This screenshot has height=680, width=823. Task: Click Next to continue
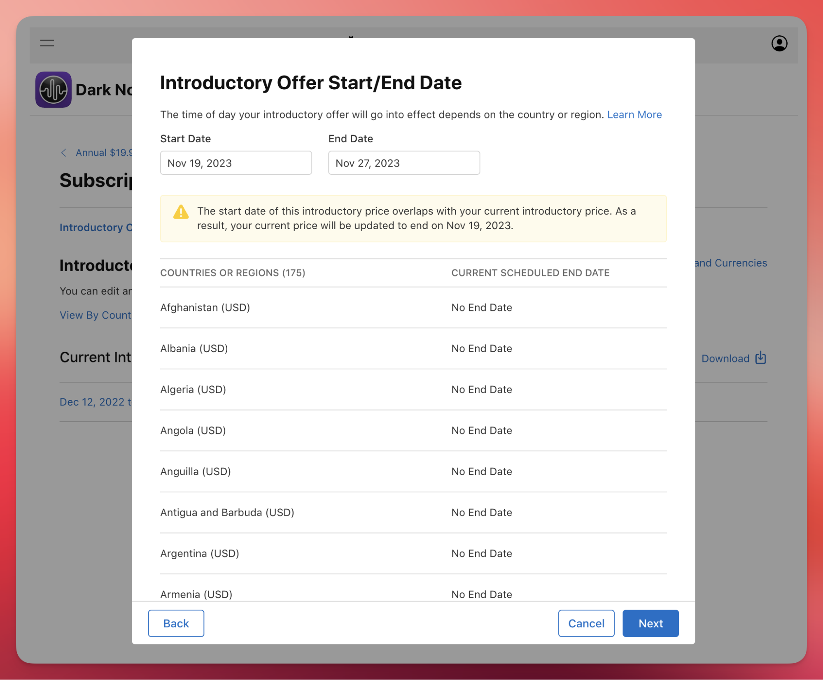pos(650,623)
